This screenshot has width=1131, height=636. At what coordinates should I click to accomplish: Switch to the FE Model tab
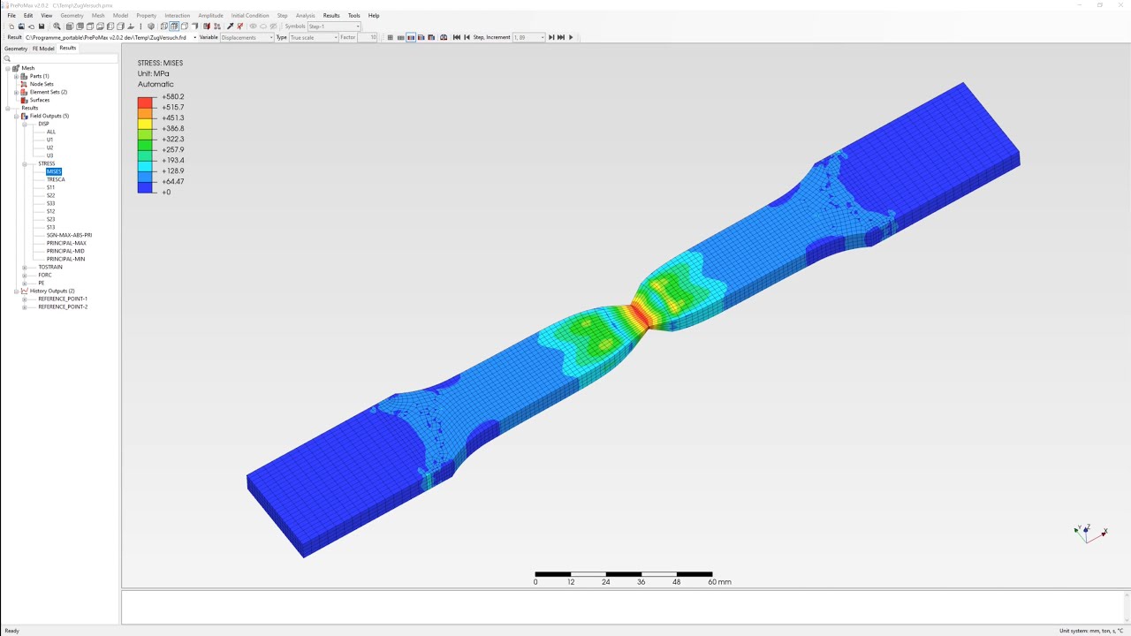coord(43,49)
